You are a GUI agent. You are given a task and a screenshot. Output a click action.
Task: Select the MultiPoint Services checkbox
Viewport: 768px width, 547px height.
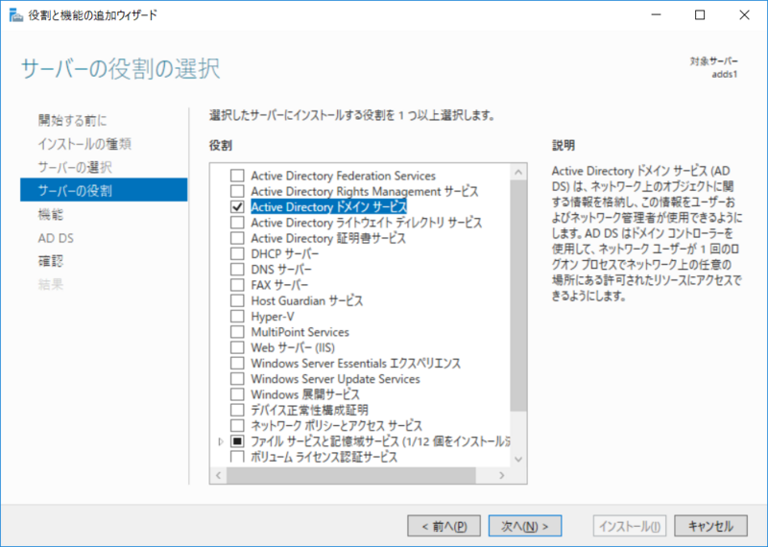[x=237, y=332]
